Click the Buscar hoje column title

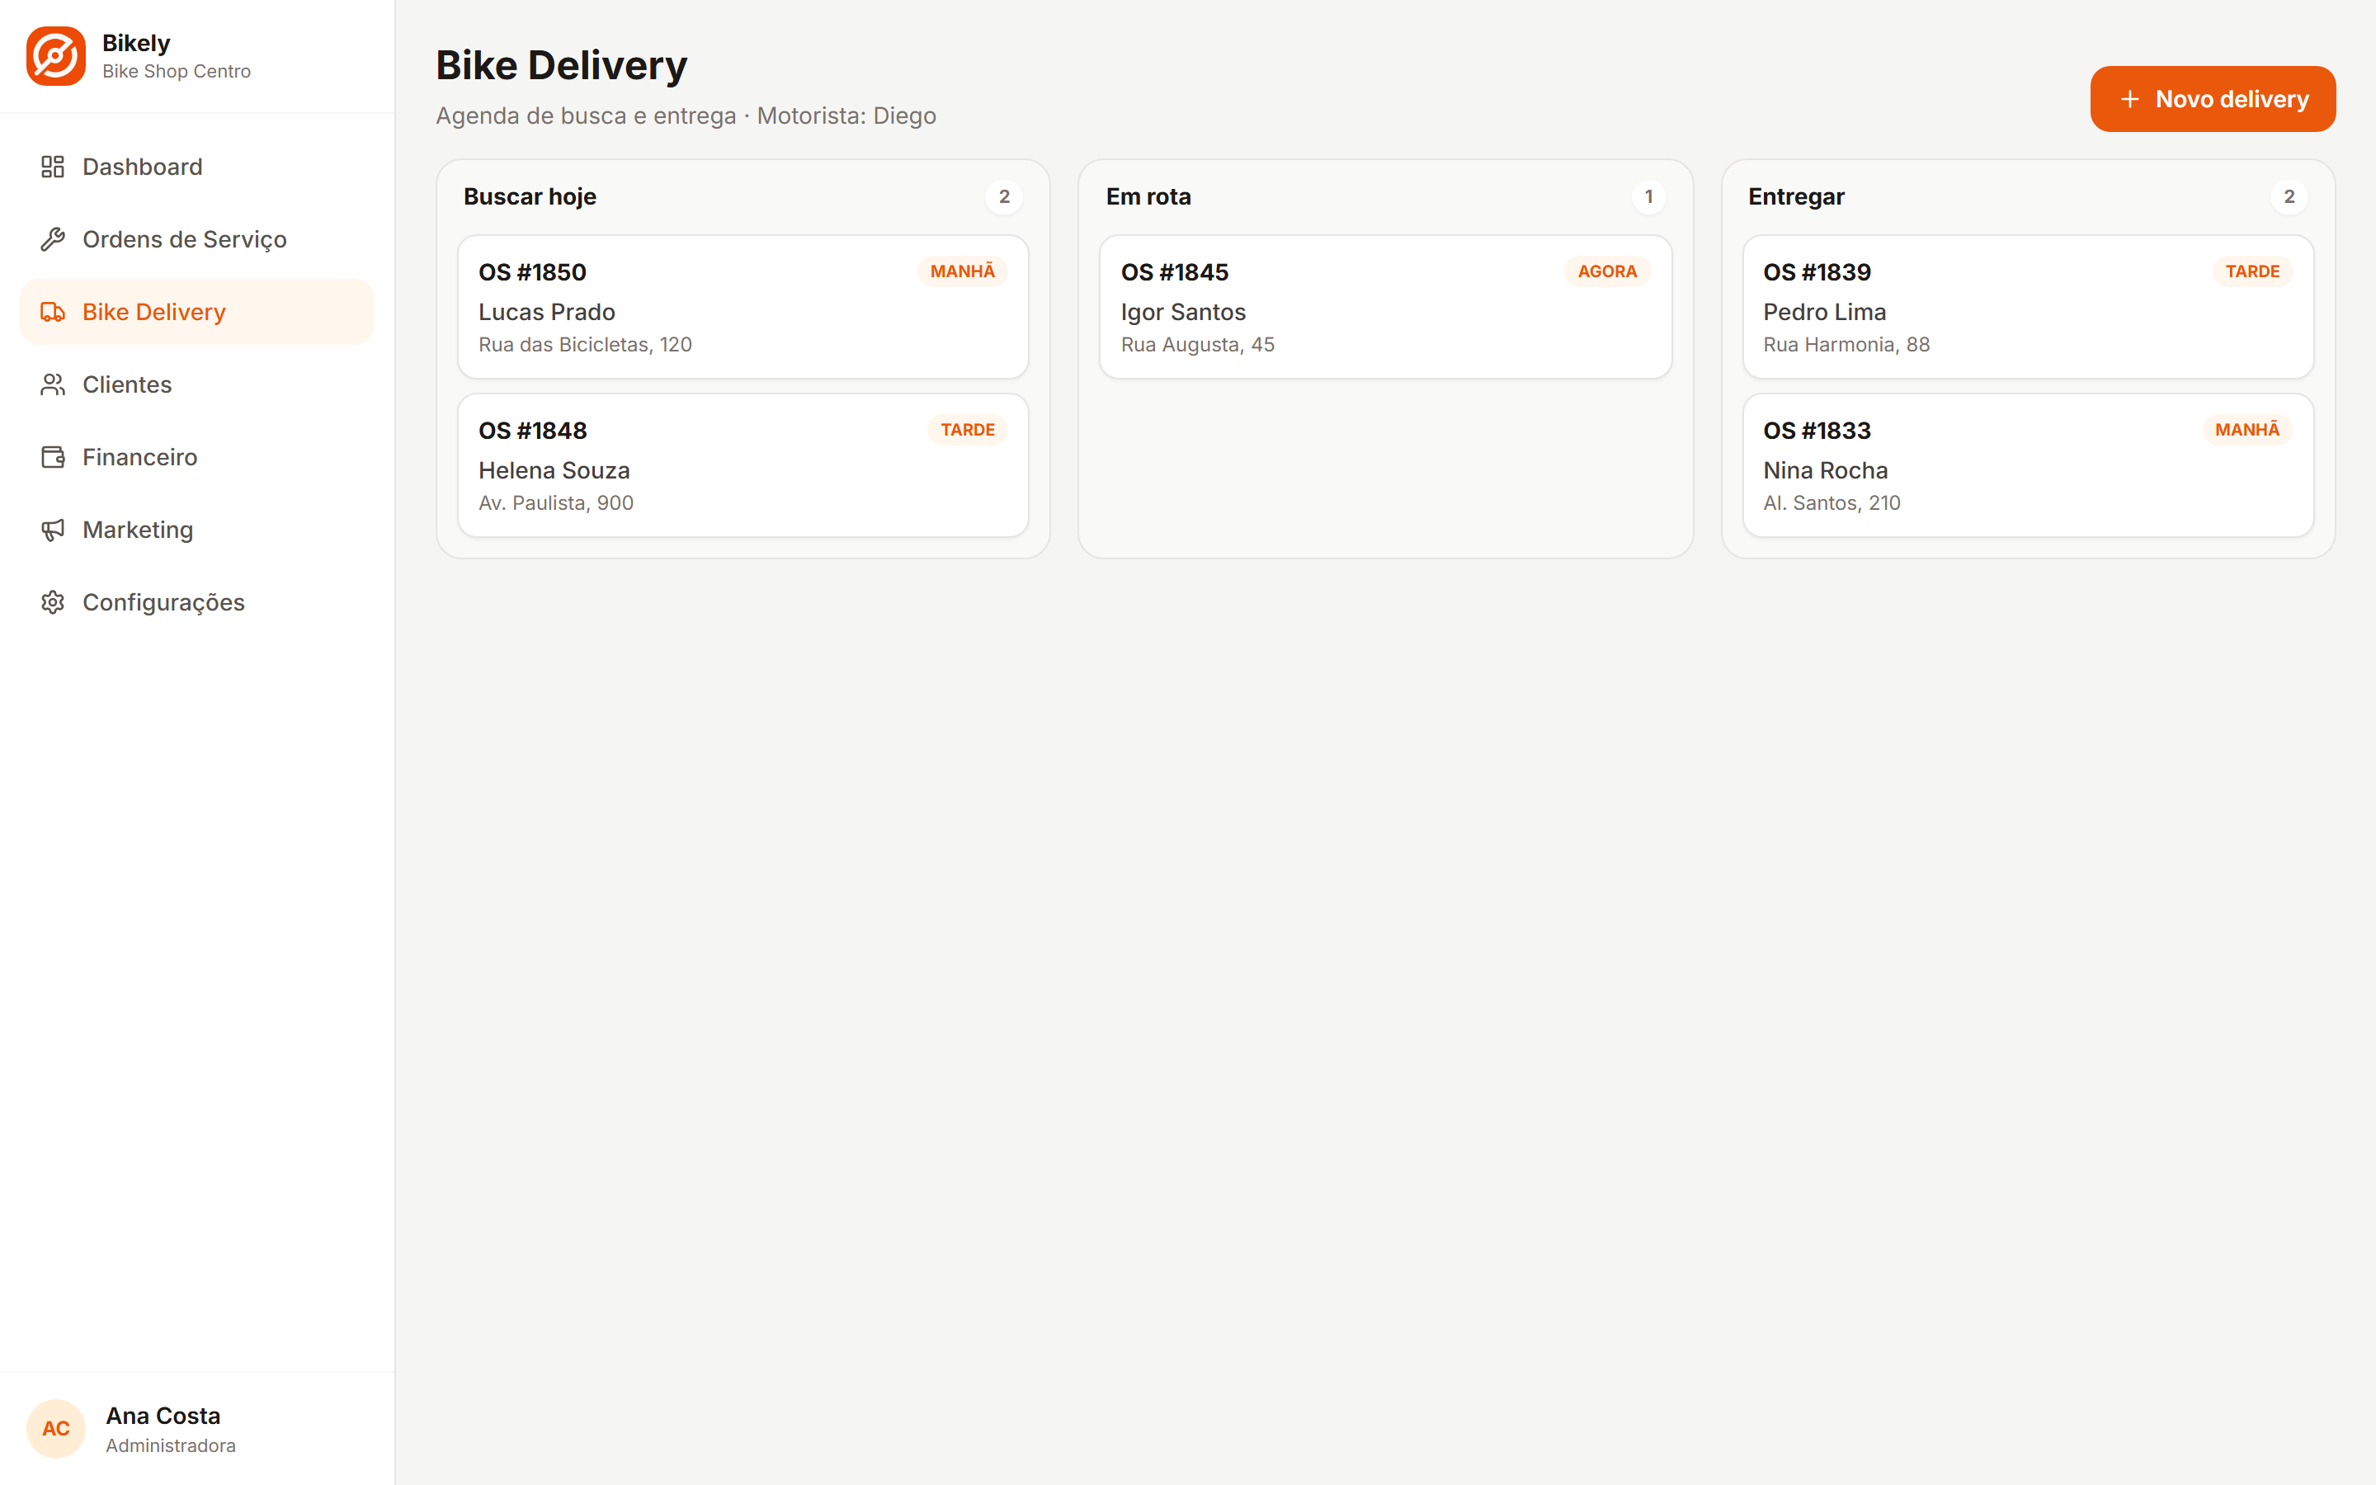[x=530, y=197]
